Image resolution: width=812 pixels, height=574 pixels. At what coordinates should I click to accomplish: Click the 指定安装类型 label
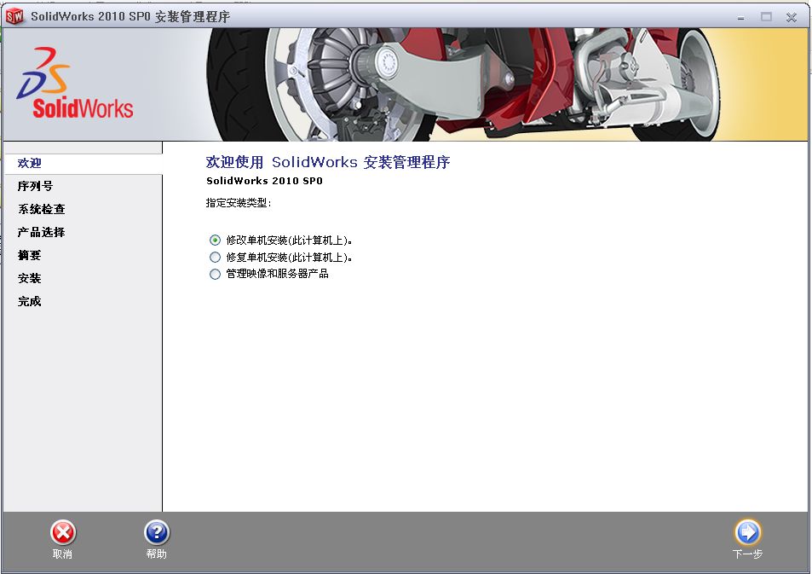[x=239, y=203]
